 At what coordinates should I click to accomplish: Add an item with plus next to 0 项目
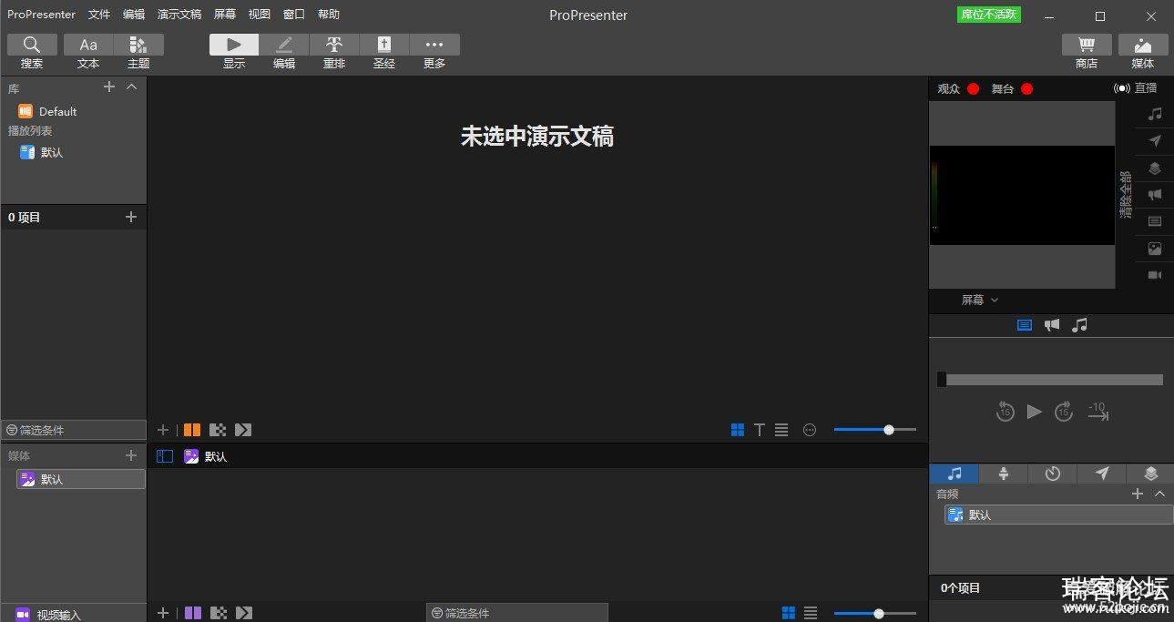pyautogui.click(x=131, y=217)
